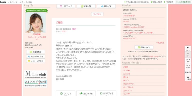Click リブログする button
Screen dimensions: 192x96
(x=106, y=94)
